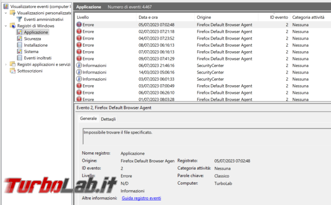
Task: Click the Sistema log icon
Action: point(19,52)
